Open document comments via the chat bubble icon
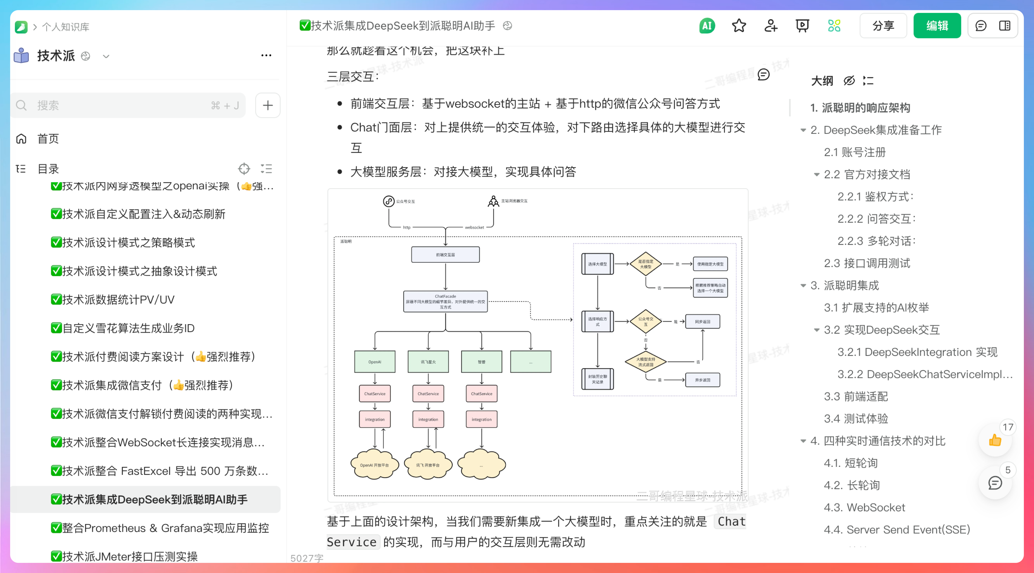This screenshot has width=1034, height=573. pos(981,25)
